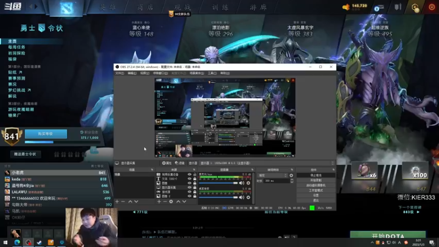Click the gold shards currency icon

click(x=346, y=7)
